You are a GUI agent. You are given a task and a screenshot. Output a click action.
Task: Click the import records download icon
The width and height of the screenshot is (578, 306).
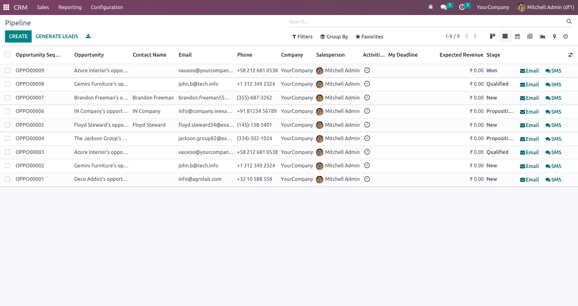[88, 36]
